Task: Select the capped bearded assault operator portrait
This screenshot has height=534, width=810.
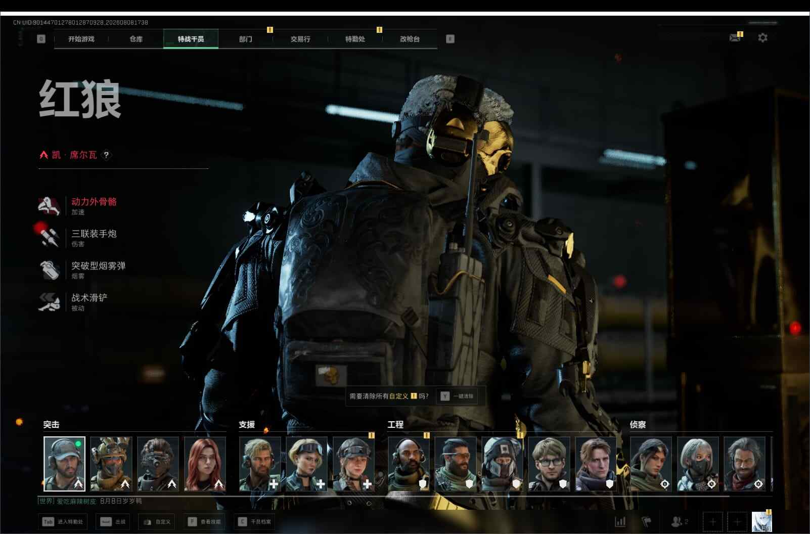Action: (x=64, y=464)
